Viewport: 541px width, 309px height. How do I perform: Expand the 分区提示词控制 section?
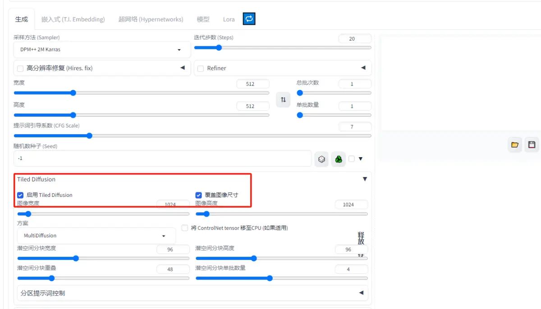[x=193, y=293]
